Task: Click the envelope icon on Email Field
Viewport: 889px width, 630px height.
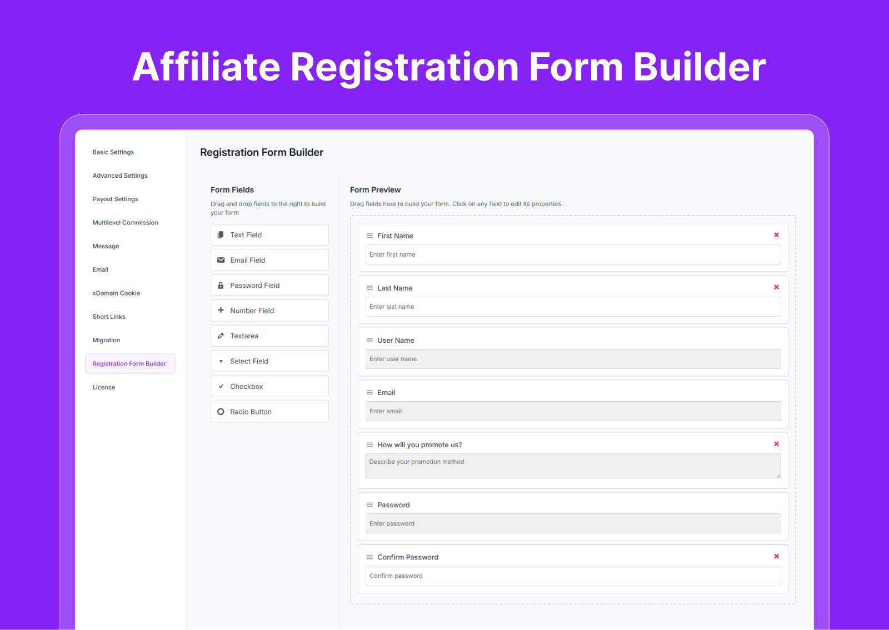Action: pyautogui.click(x=221, y=260)
